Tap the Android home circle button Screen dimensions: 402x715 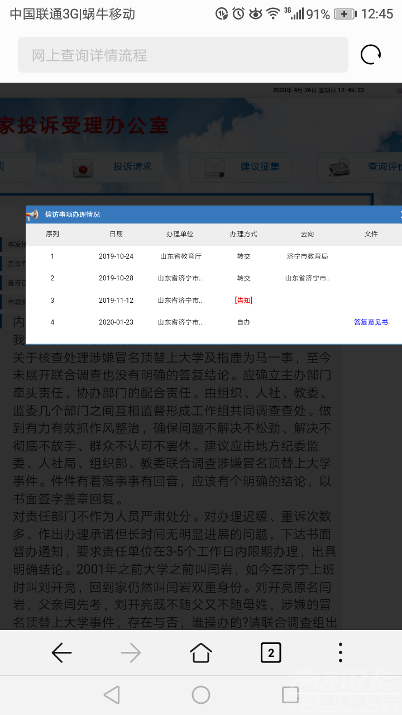pyautogui.click(x=201, y=695)
